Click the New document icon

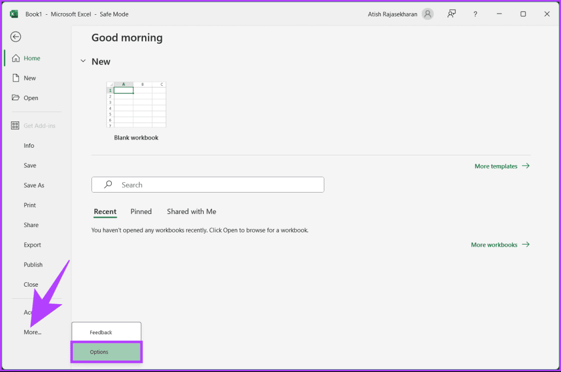pos(16,78)
